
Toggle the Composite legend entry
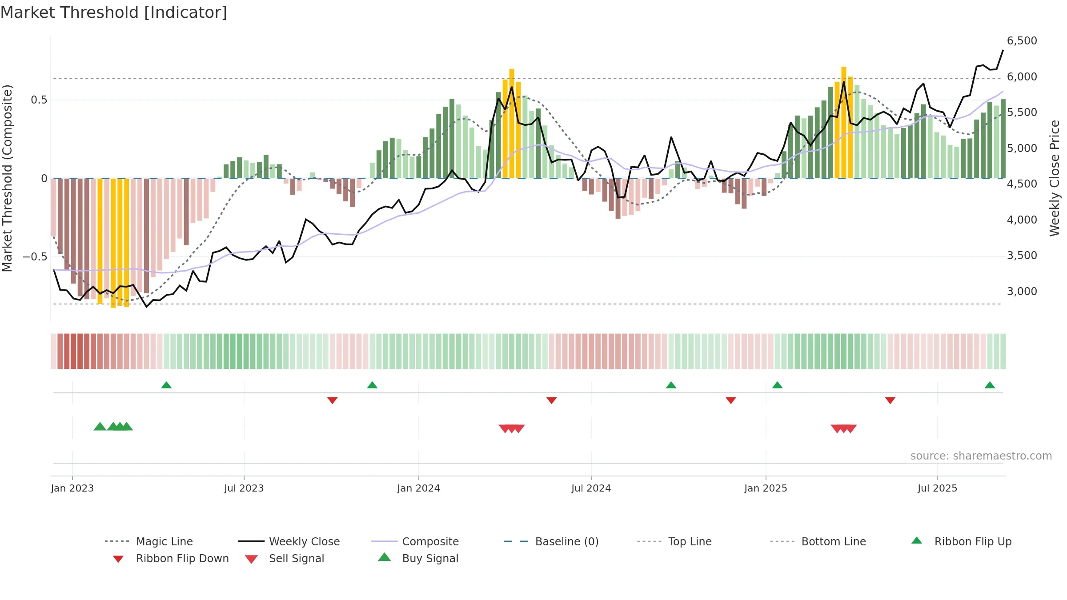pyautogui.click(x=415, y=541)
